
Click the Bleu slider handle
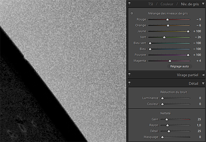point(150,49)
